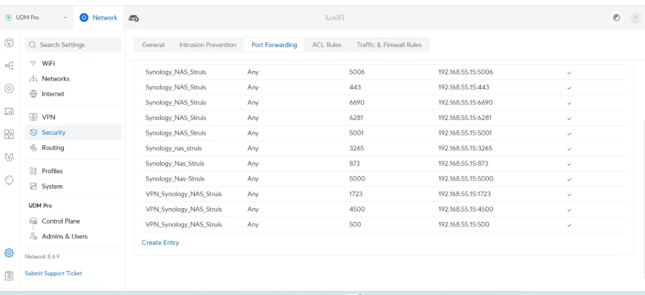Screen dimensions: 645x295
Task: Click the checkmark in the port 5001 row
Action: pos(569,133)
